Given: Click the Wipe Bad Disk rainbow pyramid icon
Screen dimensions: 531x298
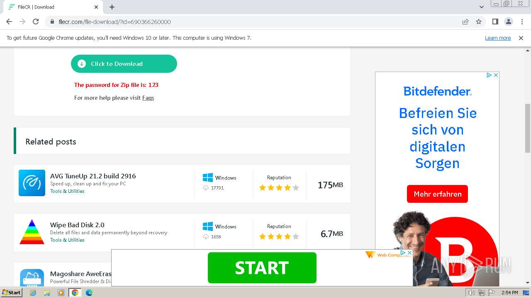Looking at the screenshot, I should [x=32, y=232].
